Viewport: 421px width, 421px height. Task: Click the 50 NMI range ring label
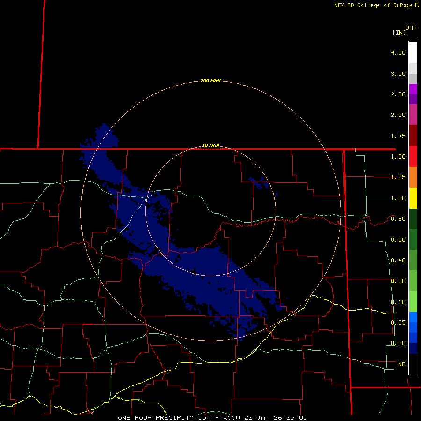click(x=210, y=145)
